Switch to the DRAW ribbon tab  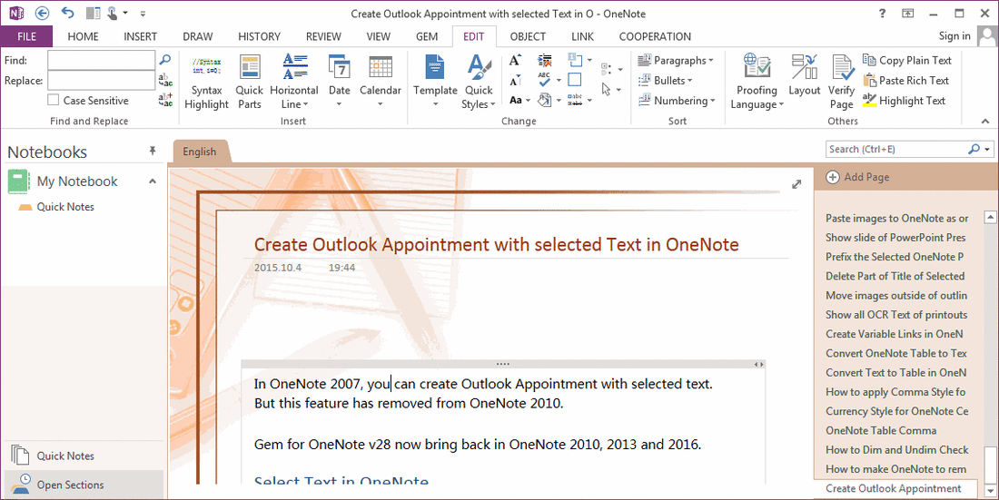[197, 36]
